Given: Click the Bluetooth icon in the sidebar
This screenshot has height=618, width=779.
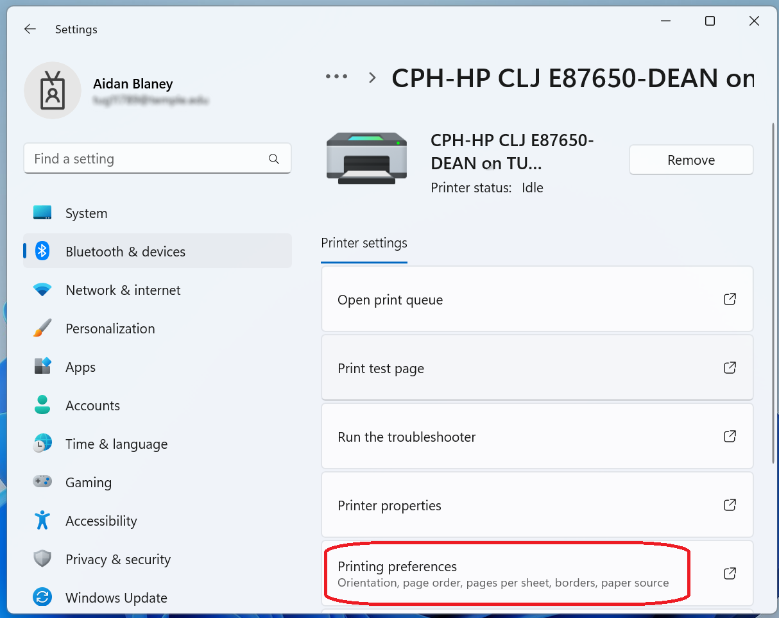Looking at the screenshot, I should pos(42,251).
